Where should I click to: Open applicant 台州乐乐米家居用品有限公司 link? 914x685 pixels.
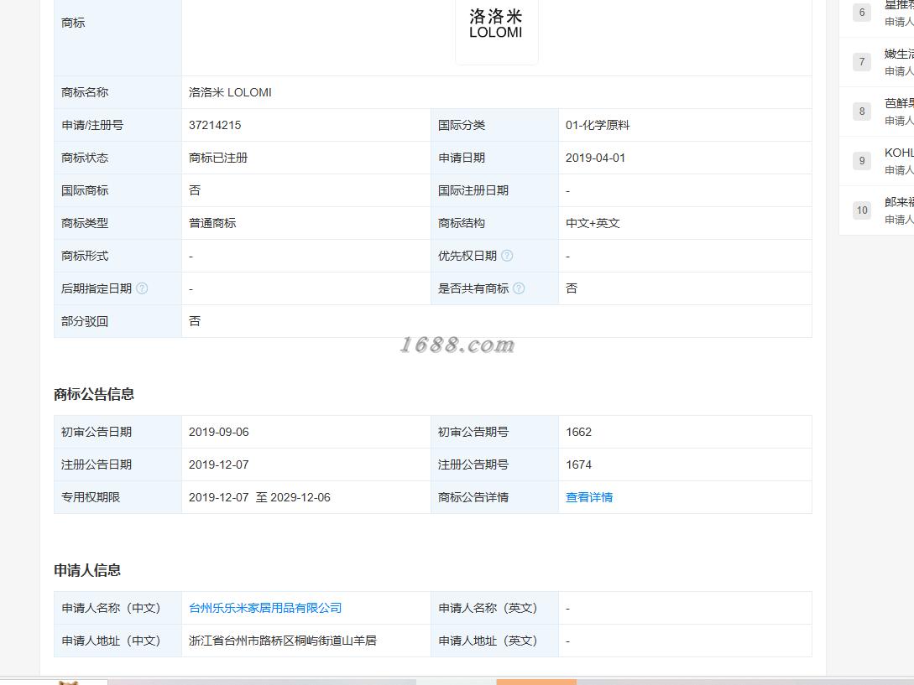pos(265,608)
